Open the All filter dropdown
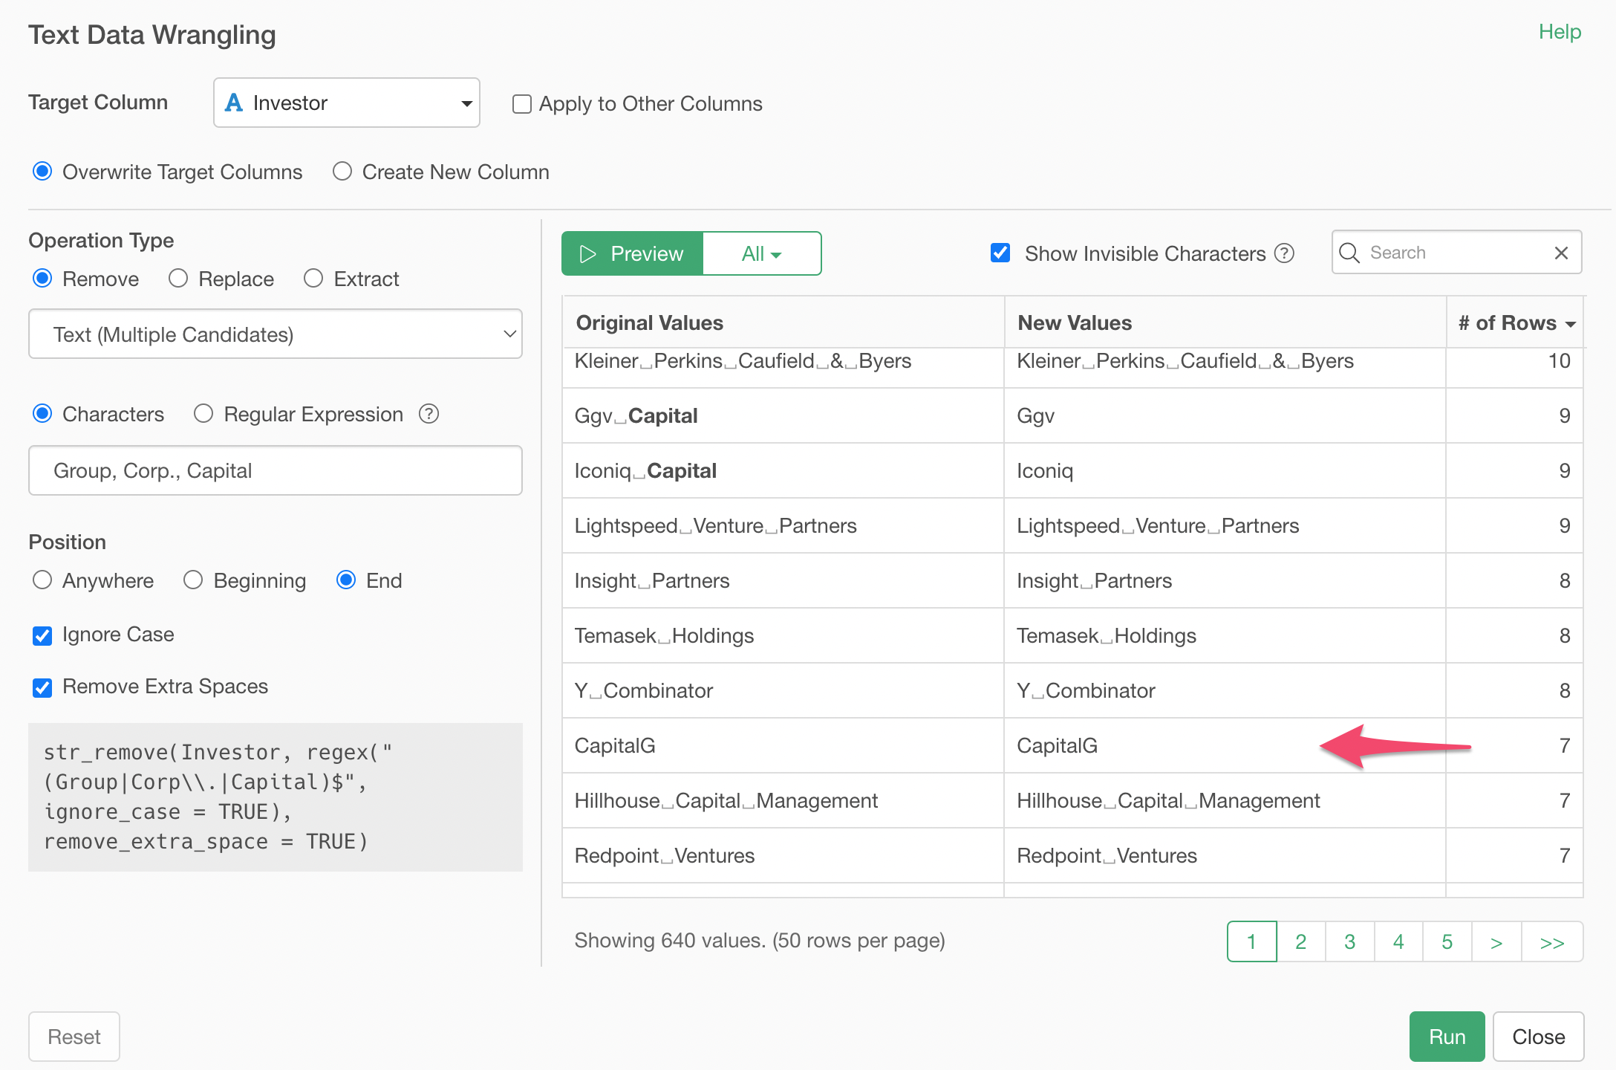1616x1070 pixels. tap(761, 253)
